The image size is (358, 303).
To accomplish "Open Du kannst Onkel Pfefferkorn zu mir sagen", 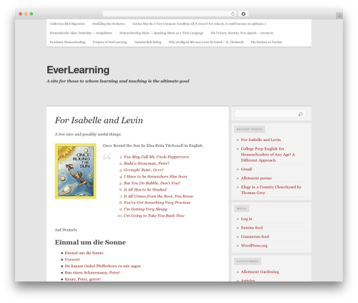I will (x=102, y=266).
